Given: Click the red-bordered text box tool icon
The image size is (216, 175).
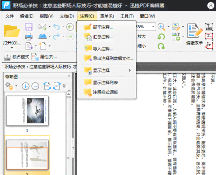Looking at the screenshot, I should click(x=209, y=36).
